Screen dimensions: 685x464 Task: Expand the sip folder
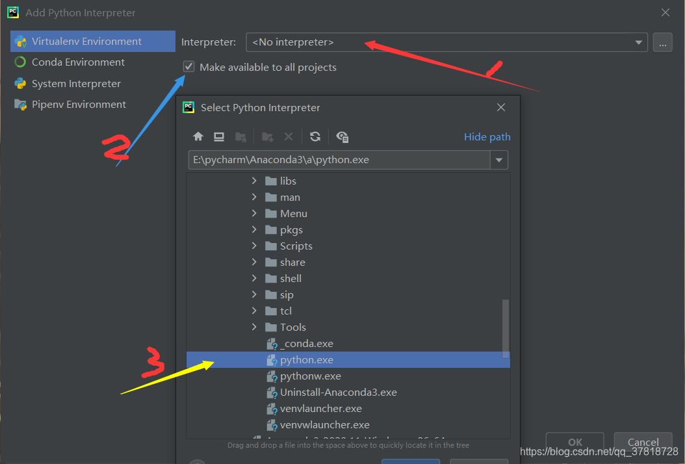[254, 294]
